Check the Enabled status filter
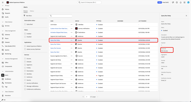This screenshot has height=102, width=191. pyautogui.click(x=25, y=34)
